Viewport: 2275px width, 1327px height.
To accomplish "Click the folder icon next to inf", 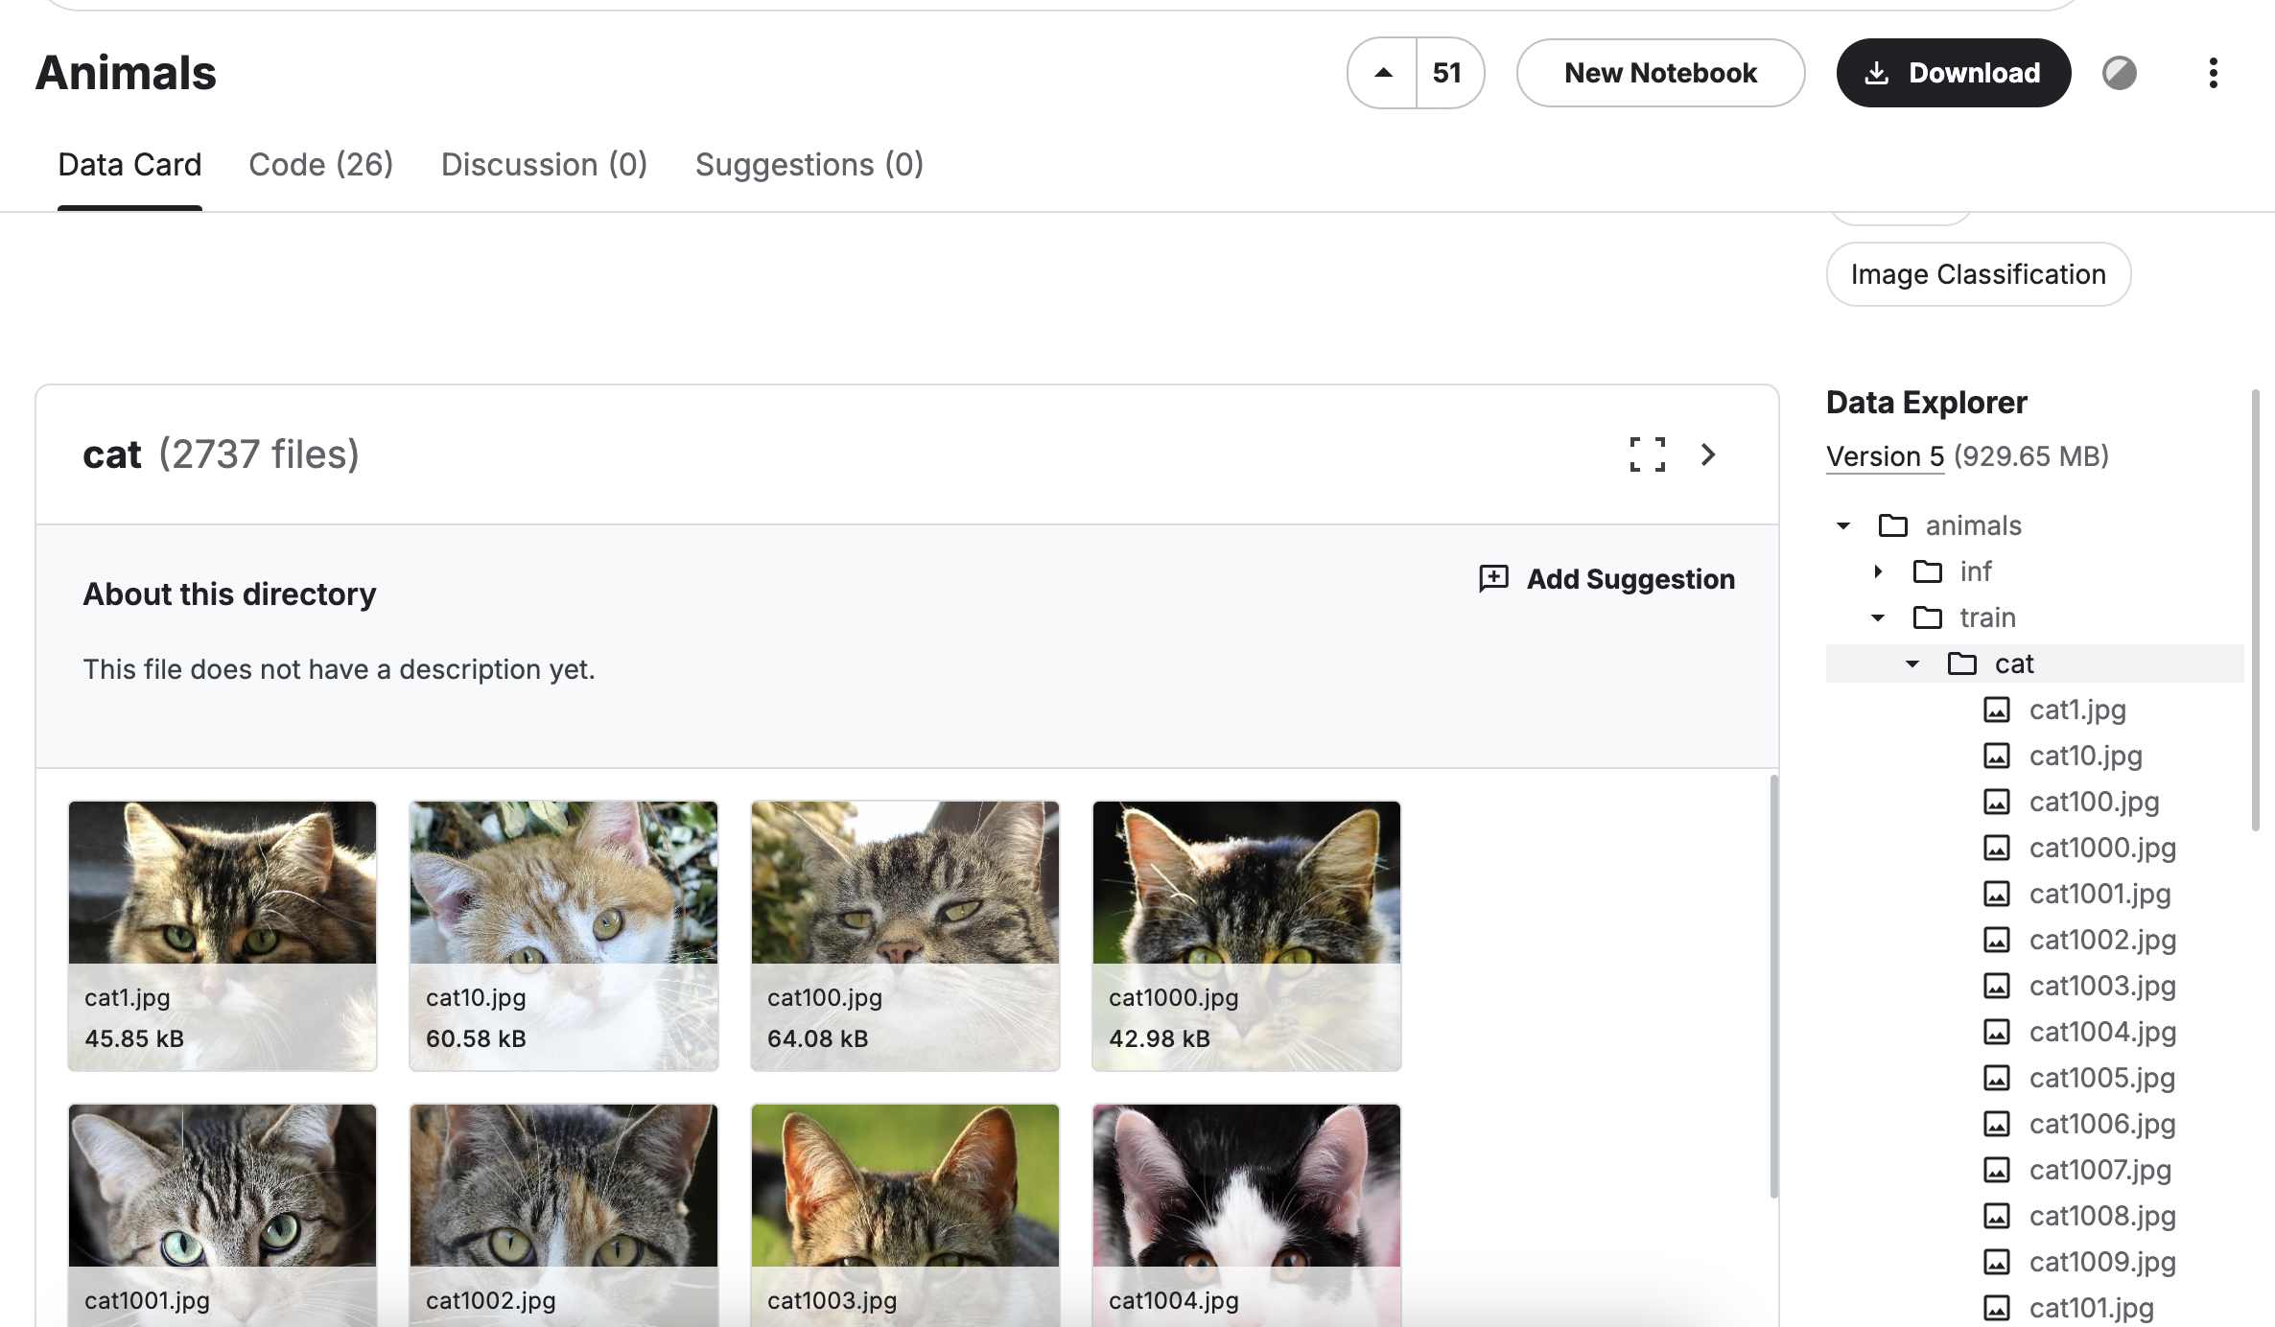I will [x=1928, y=571].
